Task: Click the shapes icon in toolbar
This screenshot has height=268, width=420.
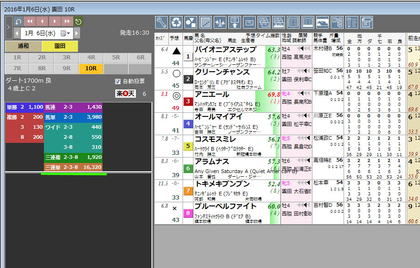Action: [x=190, y=22]
